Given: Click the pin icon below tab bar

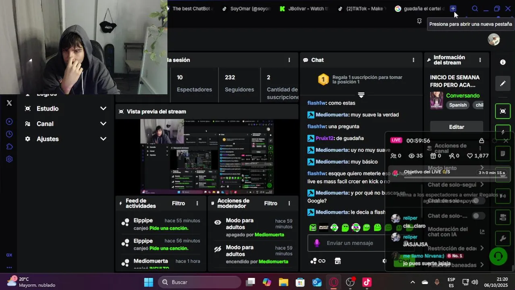Looking at the screenshot, I should coord(419,21).
